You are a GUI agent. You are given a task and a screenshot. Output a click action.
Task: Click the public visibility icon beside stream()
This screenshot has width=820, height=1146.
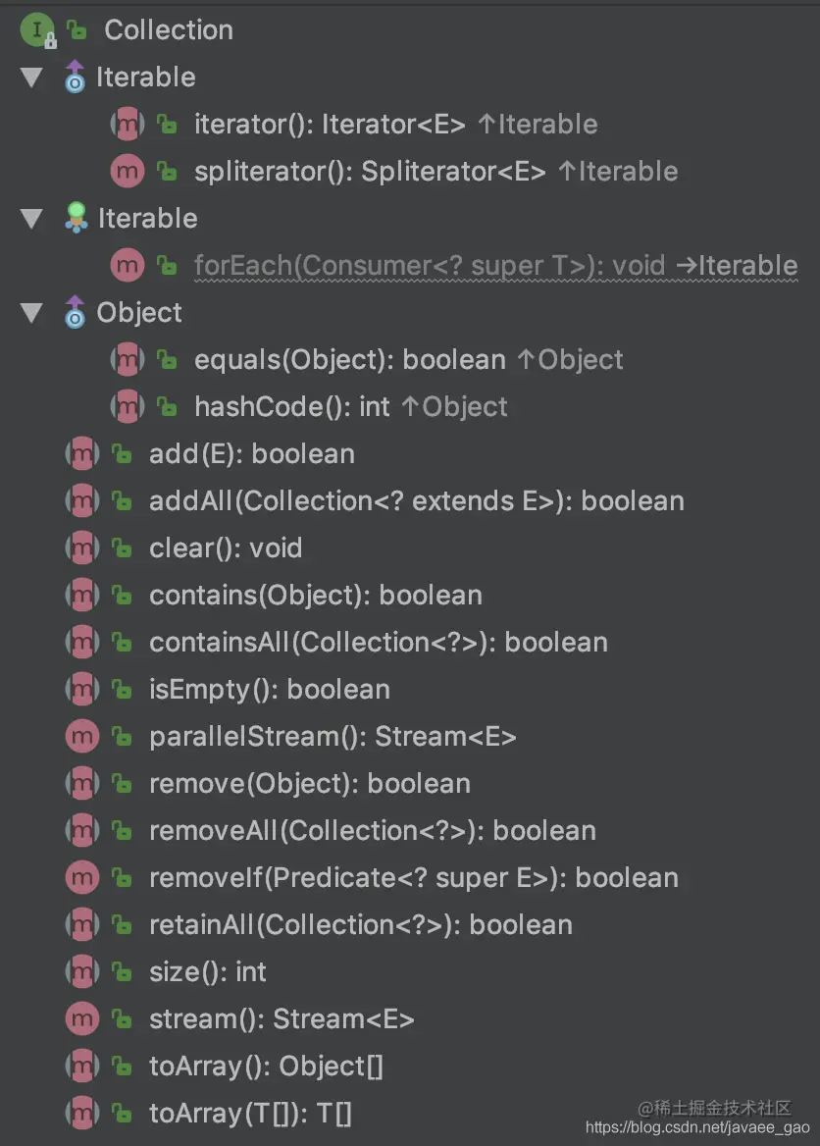[x=122, y=1019]
